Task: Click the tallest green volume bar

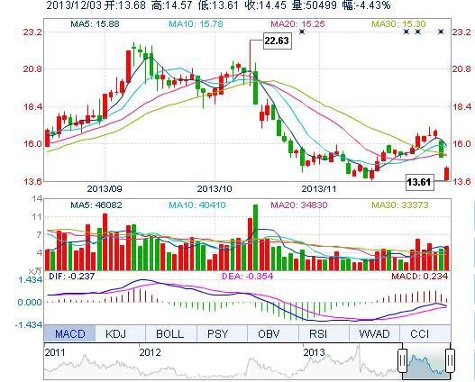Action: click(x=256, y=238)
